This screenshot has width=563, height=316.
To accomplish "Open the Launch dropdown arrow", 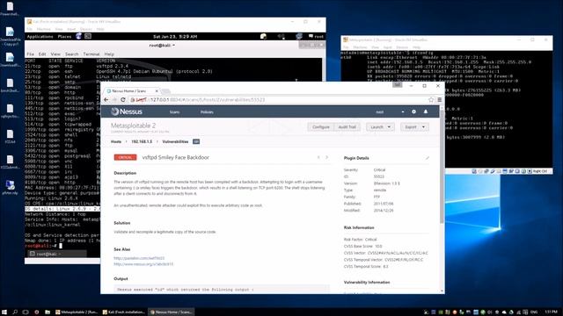I will tap(389, 127).
